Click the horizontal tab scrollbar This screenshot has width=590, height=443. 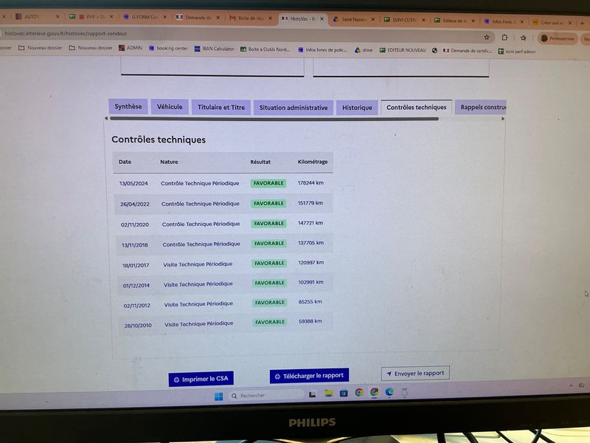(274, 119)
